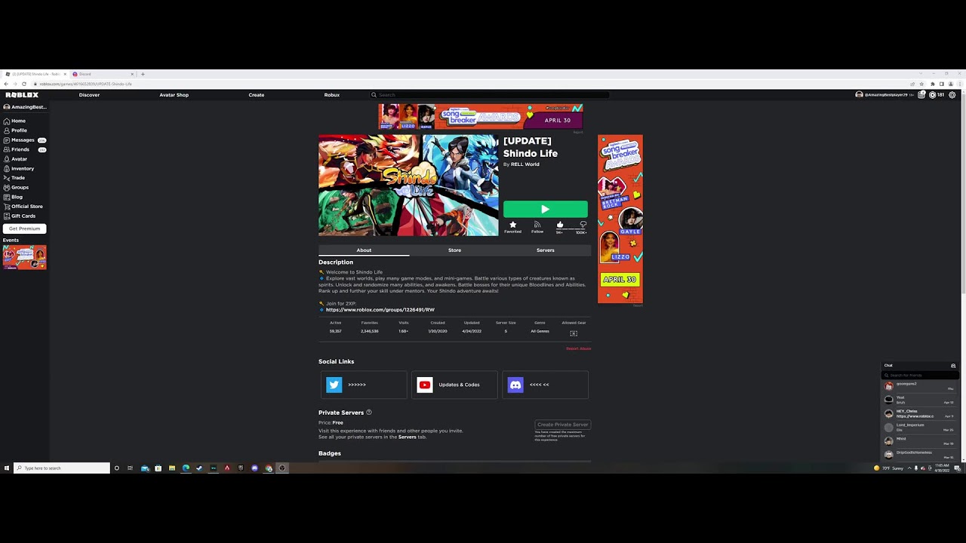Click Search for friends in Chat
Screen dimensions: 966x543
coord(920,375)
